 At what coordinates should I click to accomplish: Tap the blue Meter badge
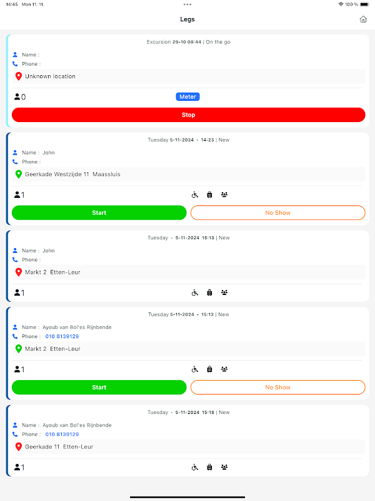187,96
